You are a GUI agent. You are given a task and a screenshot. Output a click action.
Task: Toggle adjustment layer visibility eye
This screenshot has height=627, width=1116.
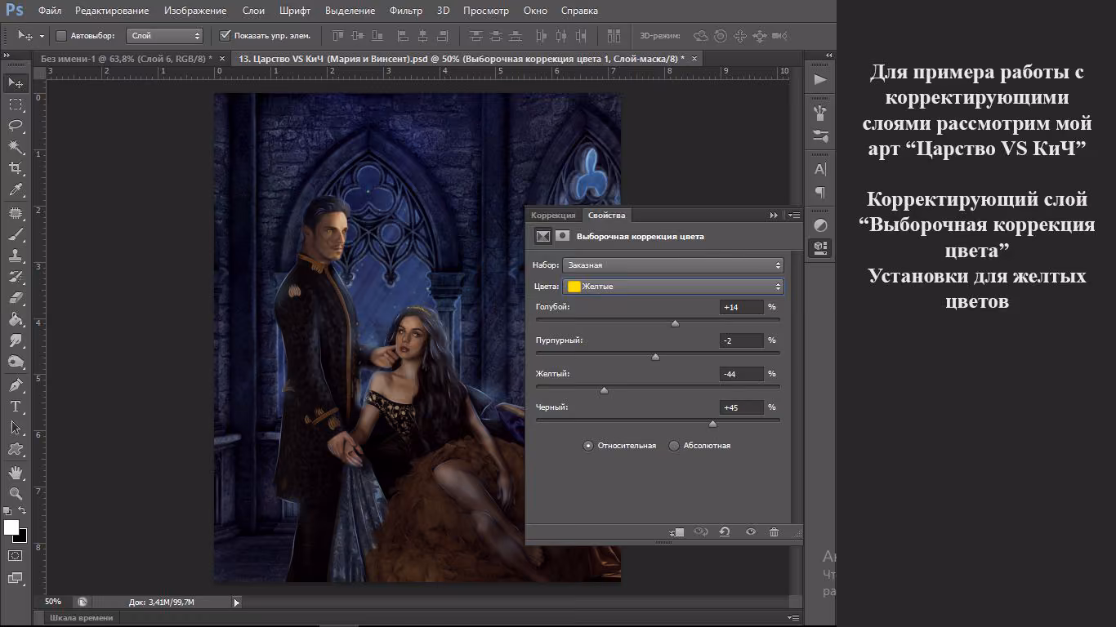point(750,532)
